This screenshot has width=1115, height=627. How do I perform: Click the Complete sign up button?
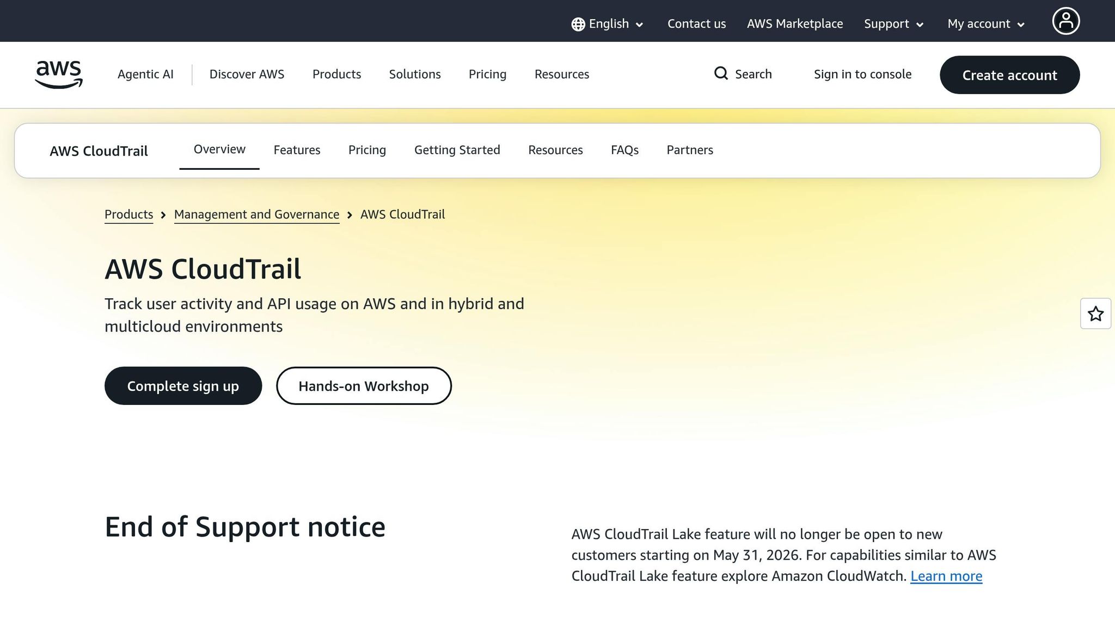coord(183,386)
